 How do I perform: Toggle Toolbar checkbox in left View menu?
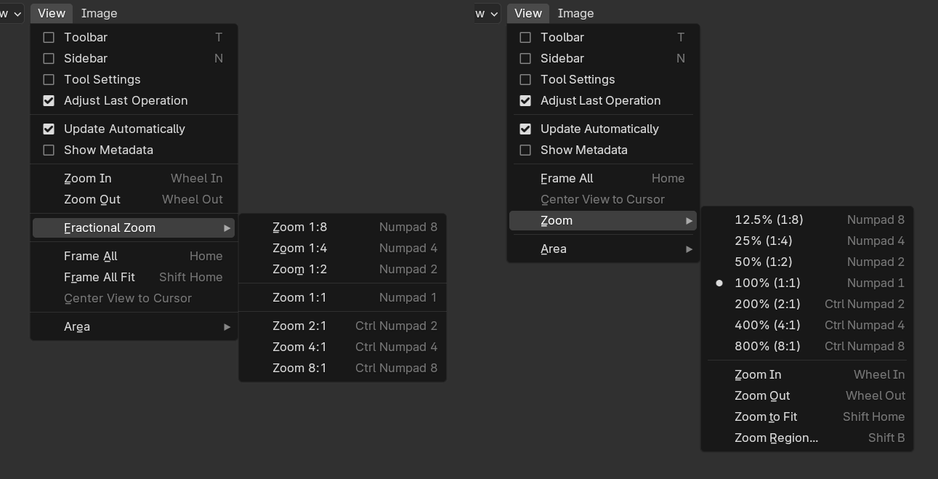pyautogui.click(x=49, y=37)
